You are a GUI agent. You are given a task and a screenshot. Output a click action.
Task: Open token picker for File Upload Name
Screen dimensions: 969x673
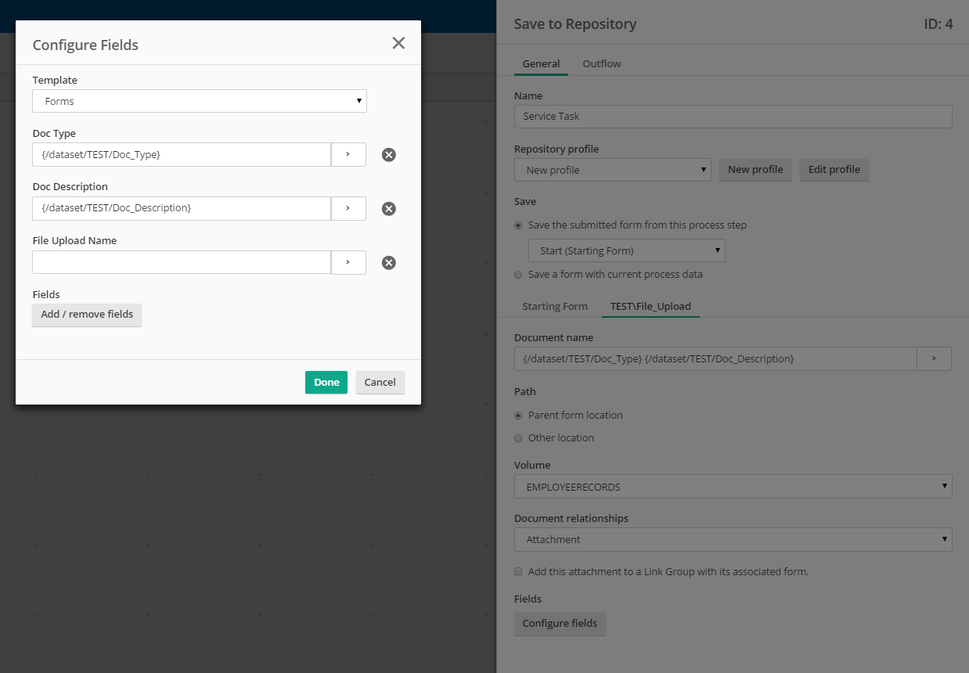click(348, 262)
